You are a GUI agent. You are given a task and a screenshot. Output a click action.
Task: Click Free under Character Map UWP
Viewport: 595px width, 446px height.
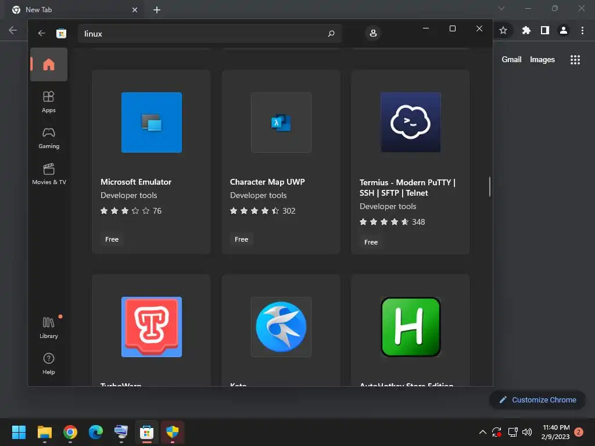coord(241,239)
